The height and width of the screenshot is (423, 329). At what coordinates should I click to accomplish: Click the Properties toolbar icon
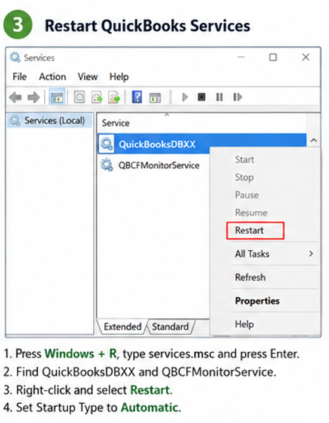(x=80, y=97)
